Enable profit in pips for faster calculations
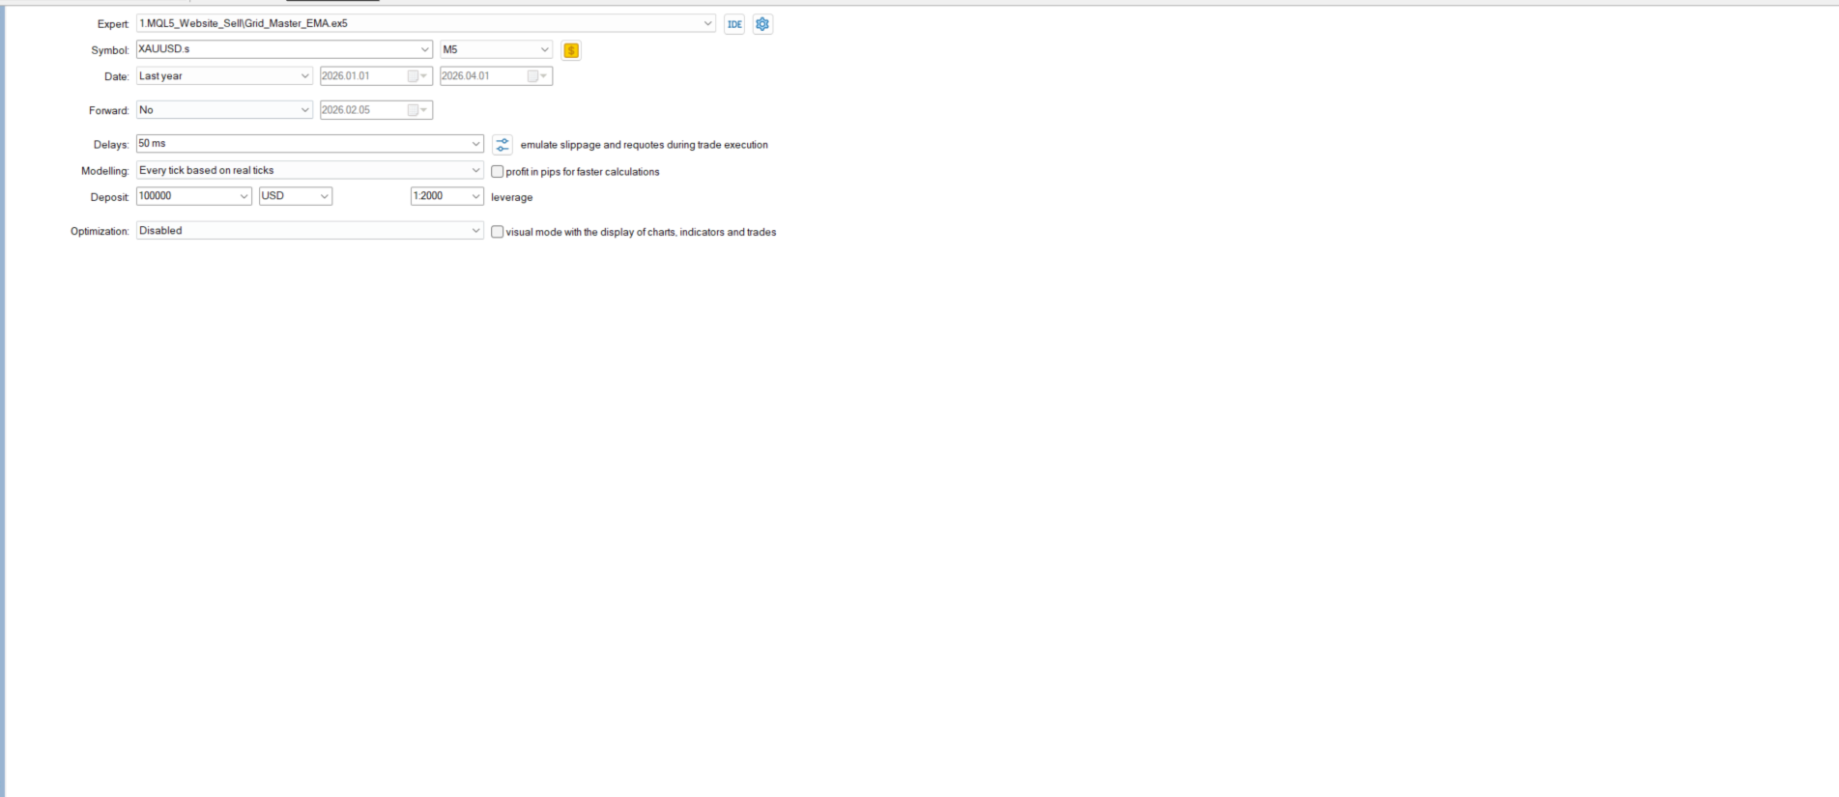Screen dimensions: 1839x797 pyautogui.click(x=498, y=172)
